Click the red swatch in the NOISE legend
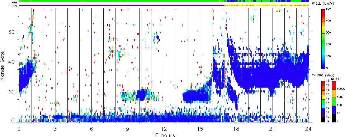The image size is (345, 137). click(333, 85)
